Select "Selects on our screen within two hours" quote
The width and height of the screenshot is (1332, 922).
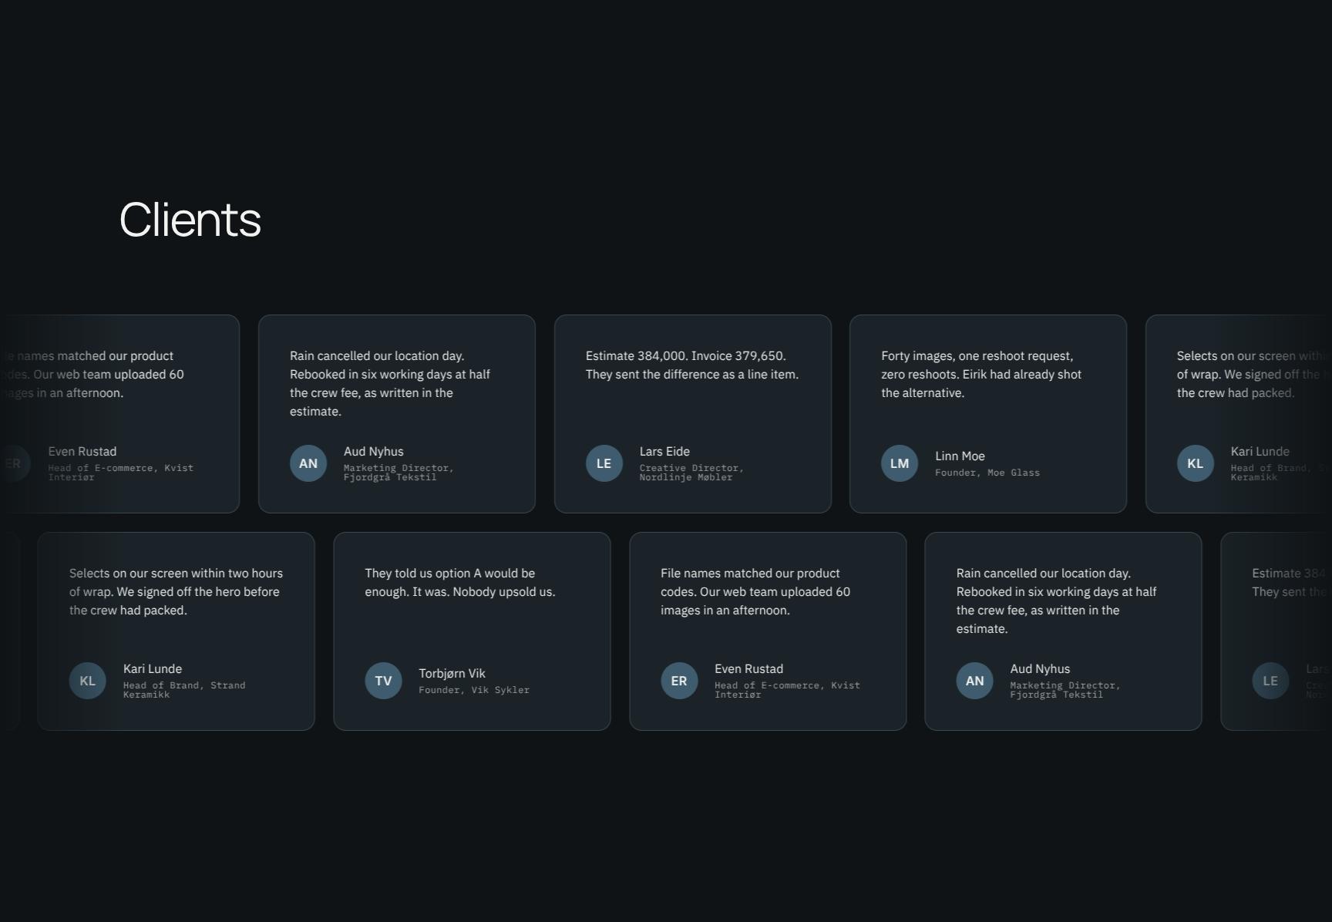point(176,591)
